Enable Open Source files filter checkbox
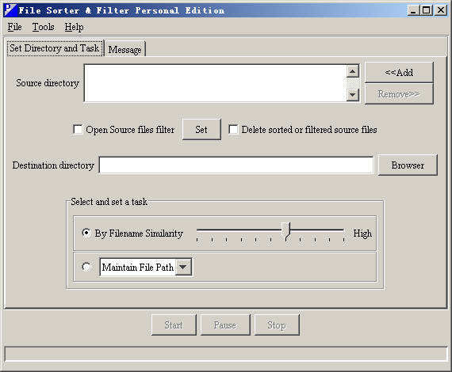The height and width of the screenshot is (372, 452). click(x=78, y=130)
